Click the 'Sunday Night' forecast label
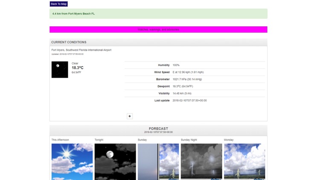Screen dimensions: 320x180 (189, 140)
